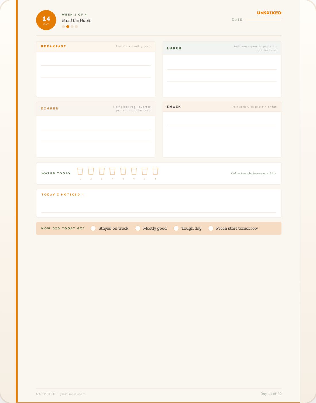Click the 'WATER TODAY' label
Image resolution: width=316 pixels, height=403 pixels.
(56, 174)
